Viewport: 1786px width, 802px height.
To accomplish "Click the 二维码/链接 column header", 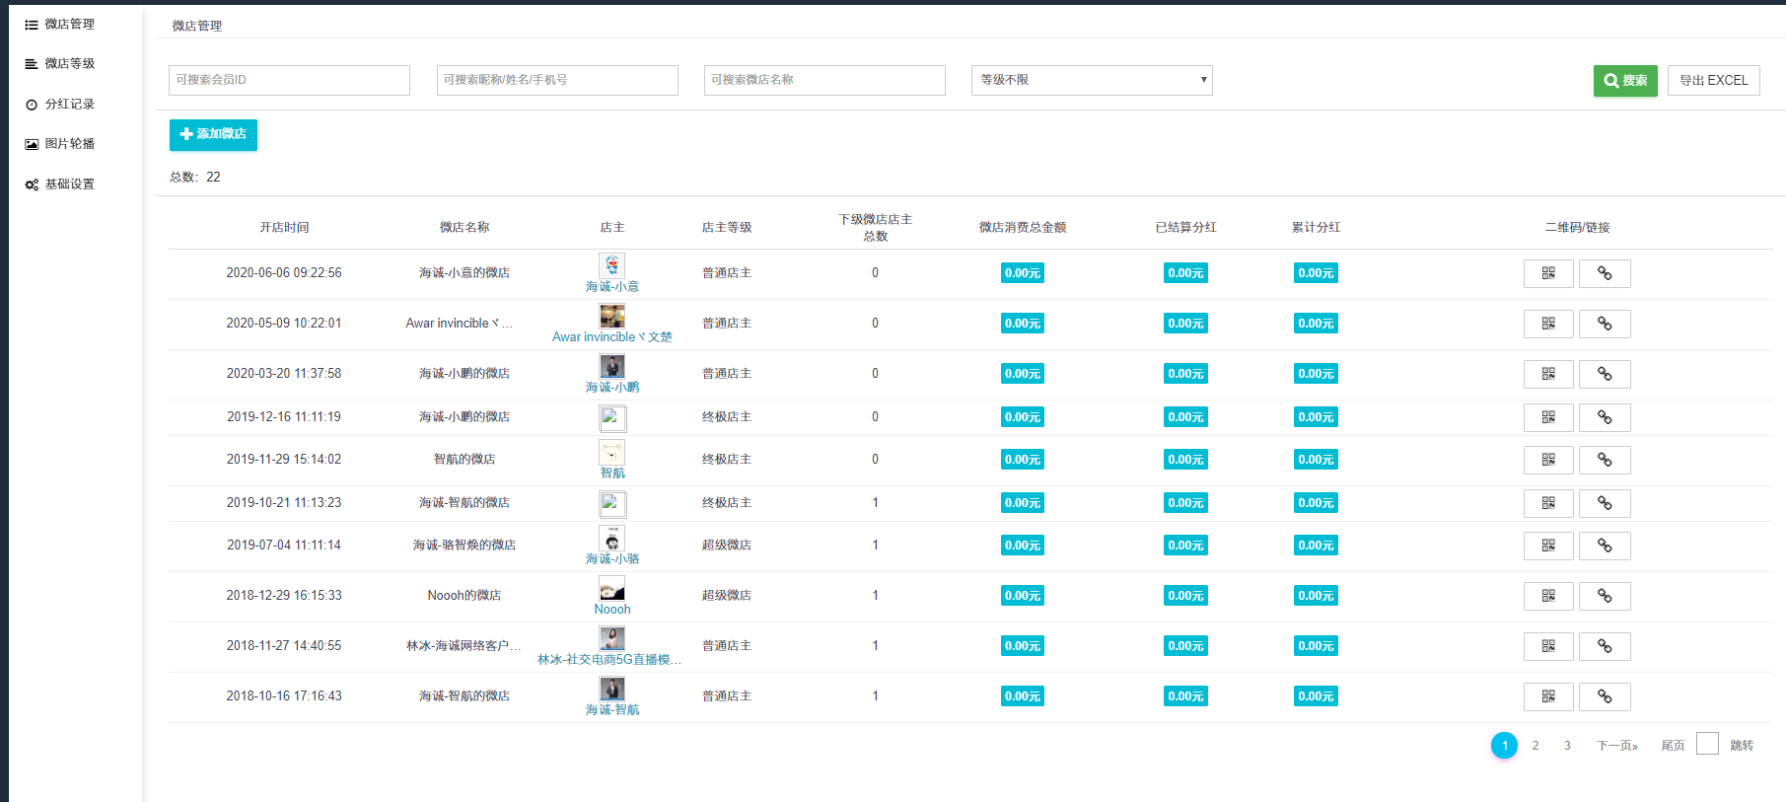I will pyautogui.click(x=1577, y=228).
